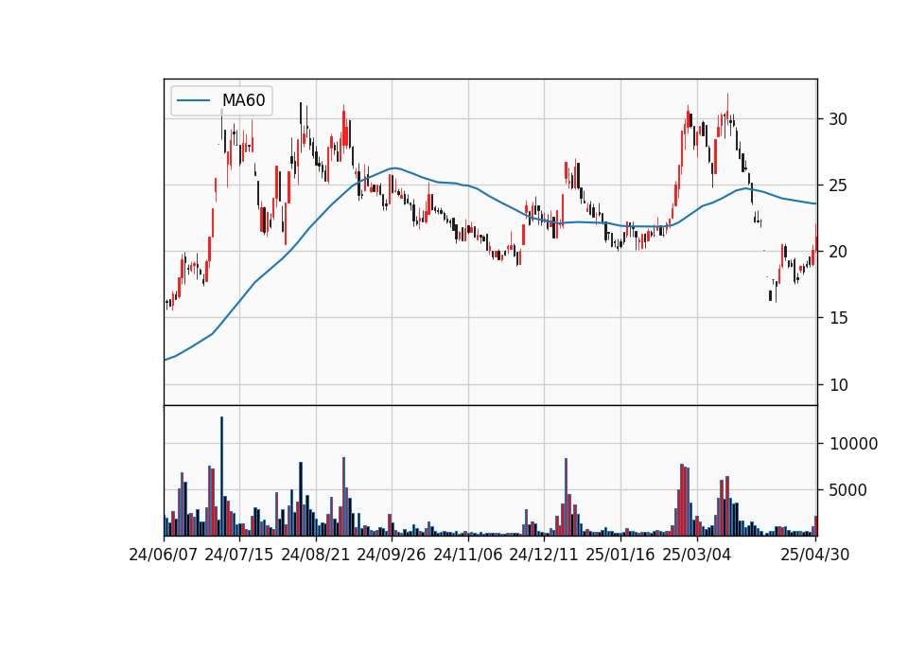
Task: Click the price axis value 25
Action: click(x=838, y=185)
